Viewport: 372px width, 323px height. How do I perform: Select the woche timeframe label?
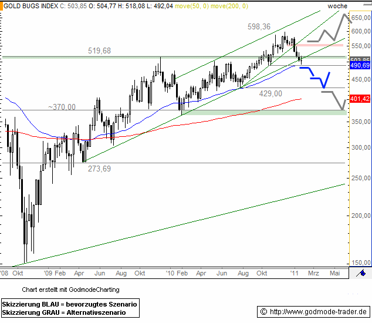tap(337, 6)
